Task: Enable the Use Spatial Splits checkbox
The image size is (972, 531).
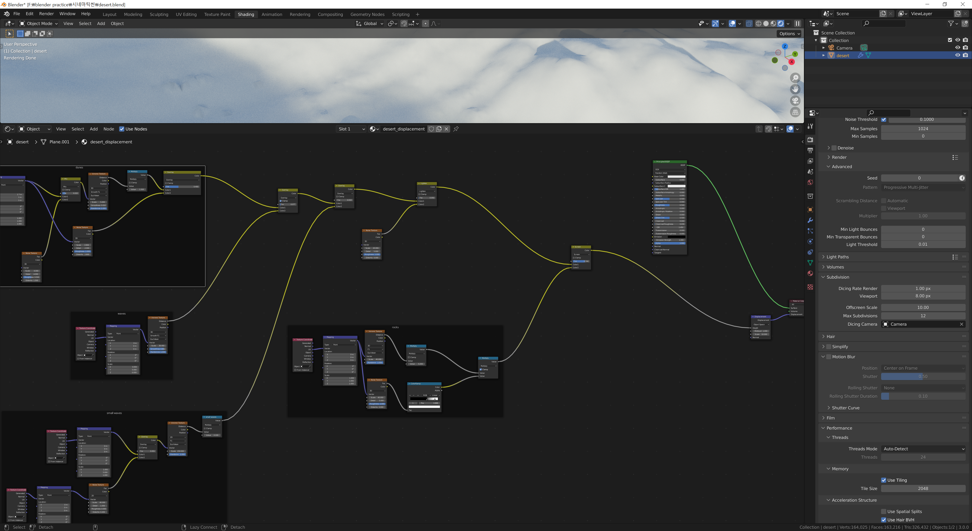Action: point(883,511)
